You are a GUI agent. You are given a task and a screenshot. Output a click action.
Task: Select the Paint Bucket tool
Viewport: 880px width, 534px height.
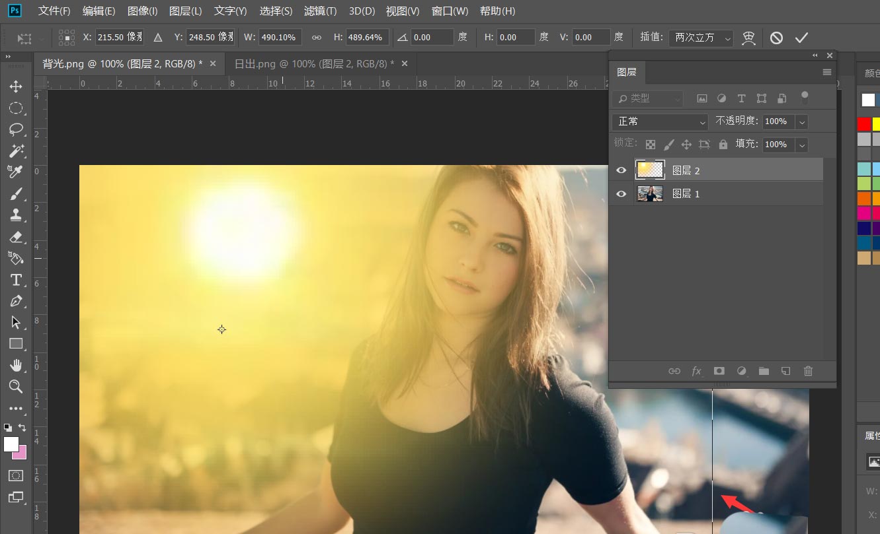point(16,258)
